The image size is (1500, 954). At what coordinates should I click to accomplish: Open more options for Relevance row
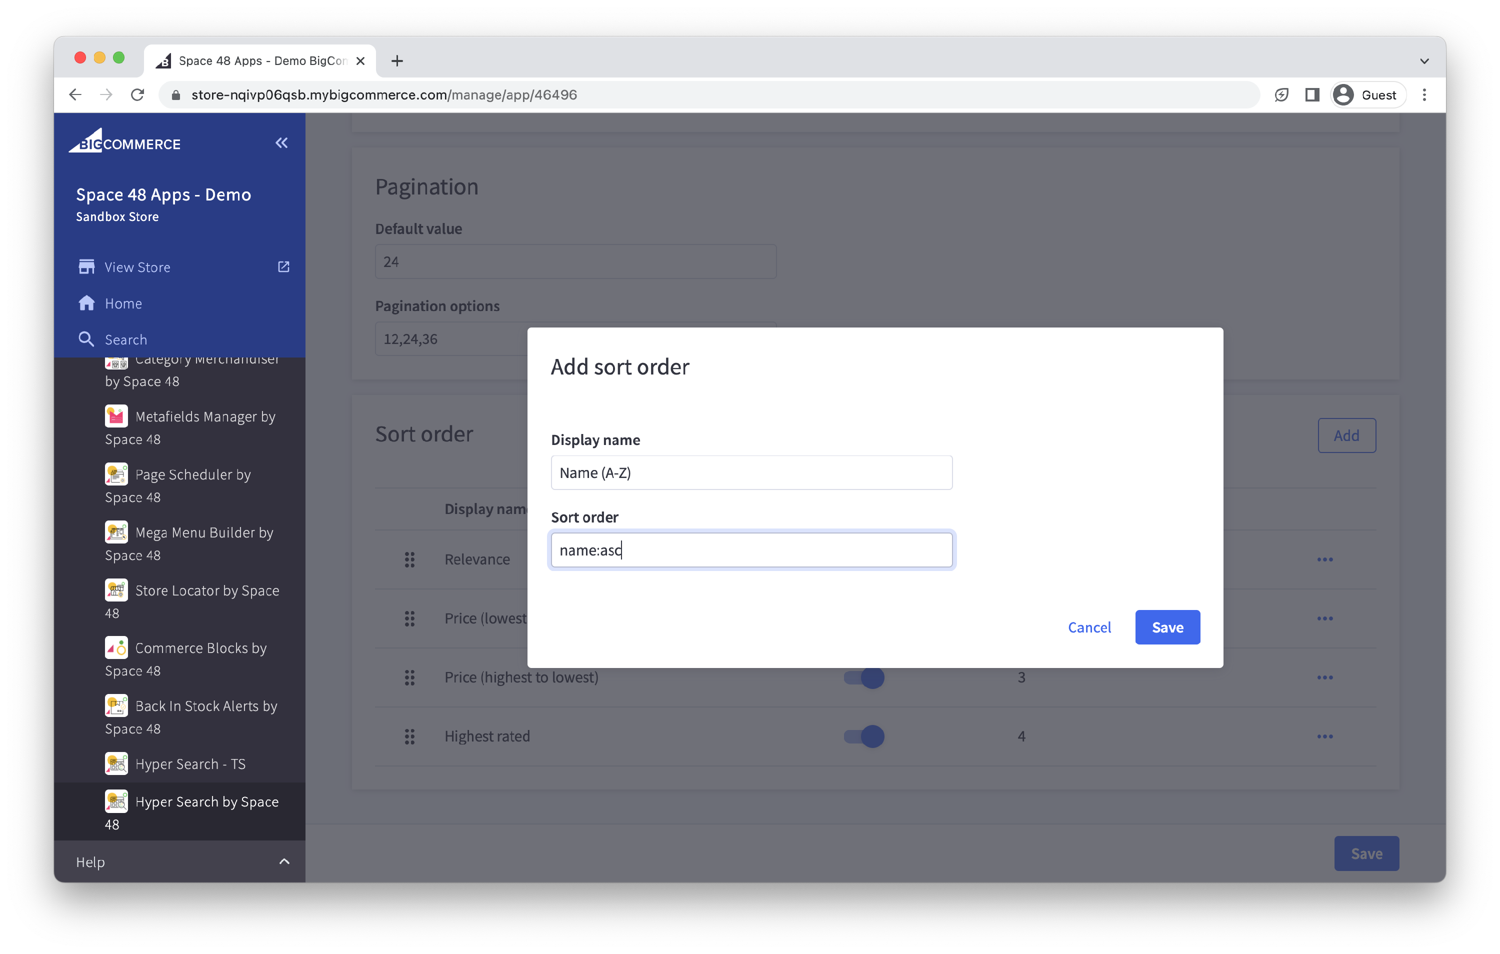pyautogui.click(x=1325, y=559)
